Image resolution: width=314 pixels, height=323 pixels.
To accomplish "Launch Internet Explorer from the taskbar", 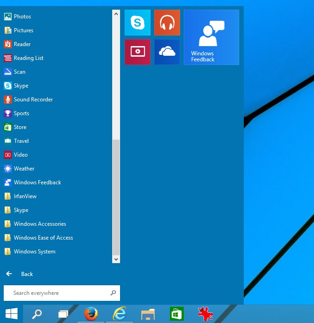I will [120, 313].
